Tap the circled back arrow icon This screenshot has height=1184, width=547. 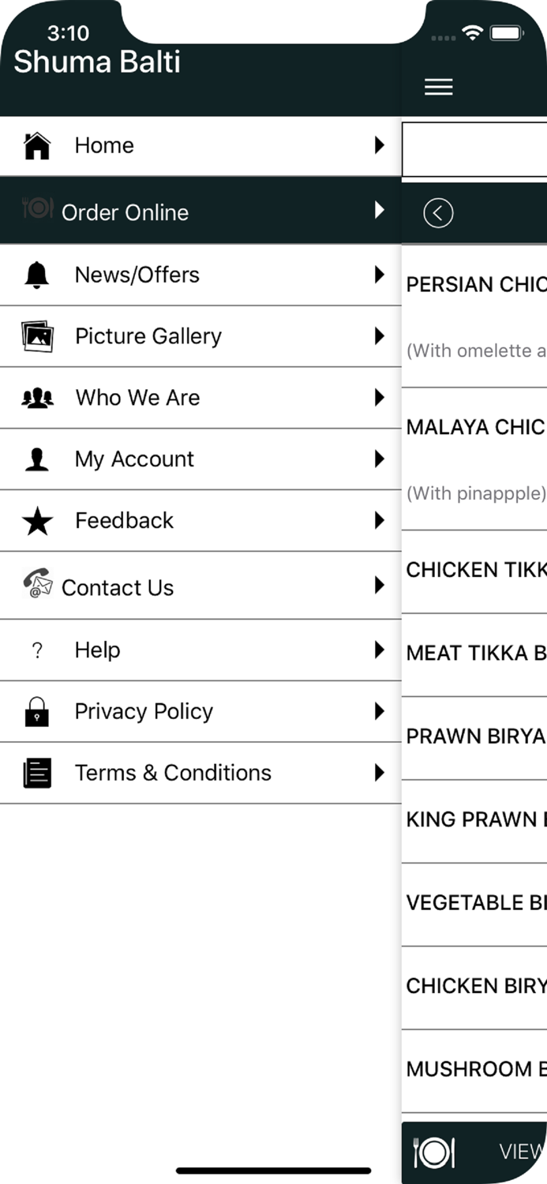point(438,213)
